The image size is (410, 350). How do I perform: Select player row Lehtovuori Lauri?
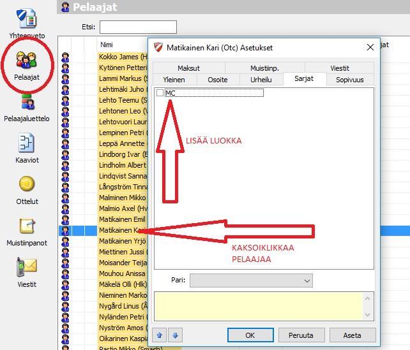tap(103, 122)
